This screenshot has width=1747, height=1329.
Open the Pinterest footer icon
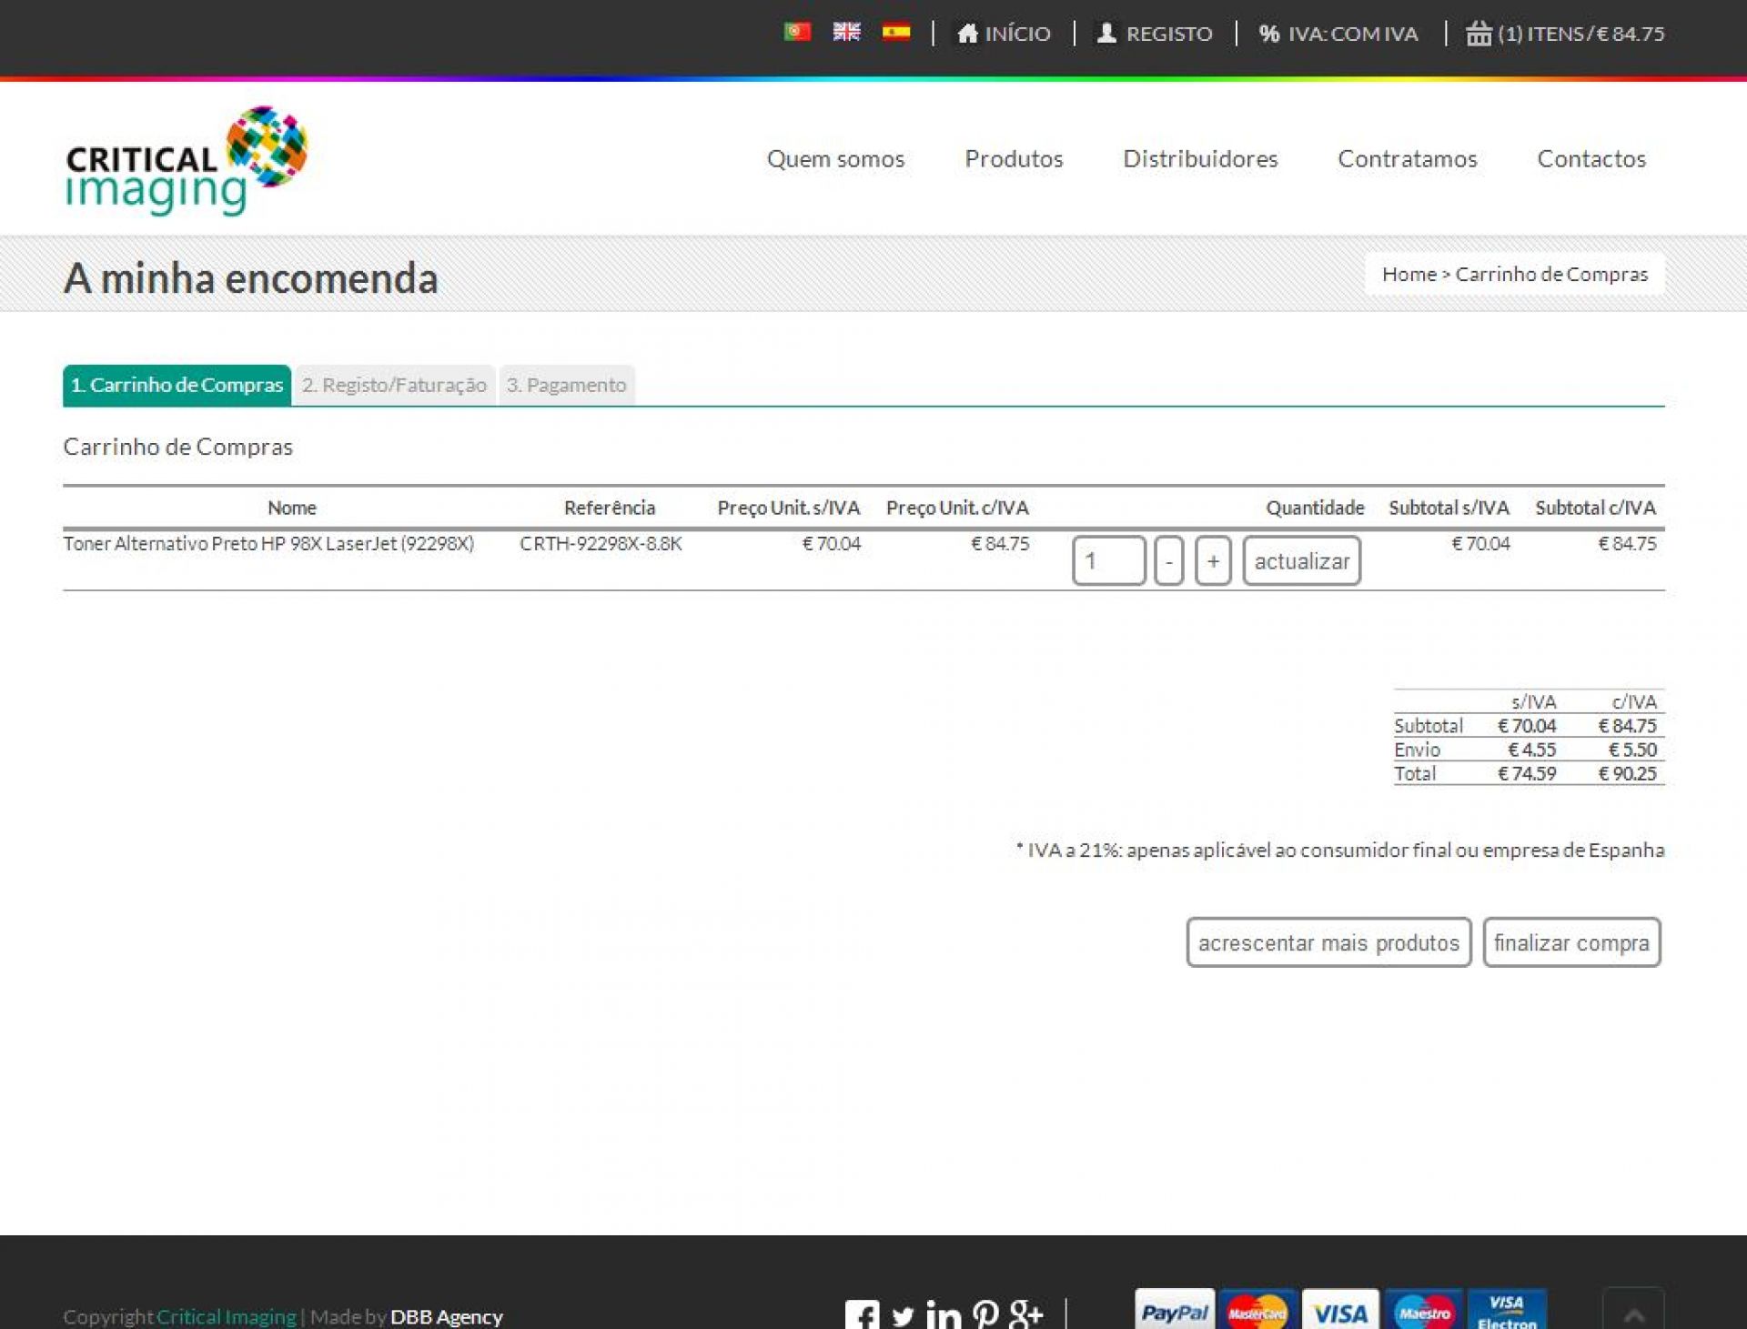(x=985, y=1314)
